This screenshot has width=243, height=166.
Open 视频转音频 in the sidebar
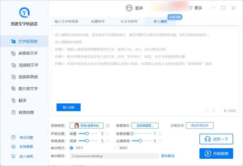pyautogui.click(x=24, y=77)
